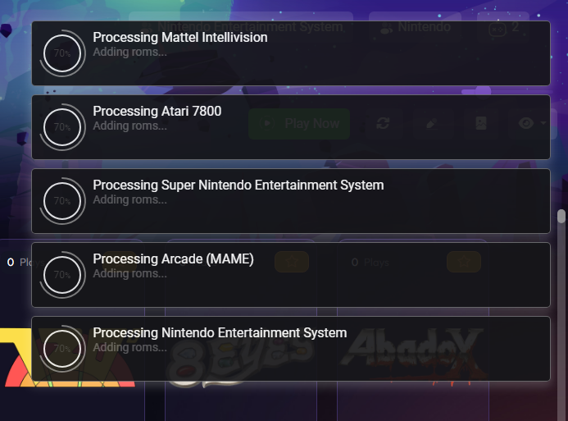Toggle the eye visibility icon

pos(525,124)
